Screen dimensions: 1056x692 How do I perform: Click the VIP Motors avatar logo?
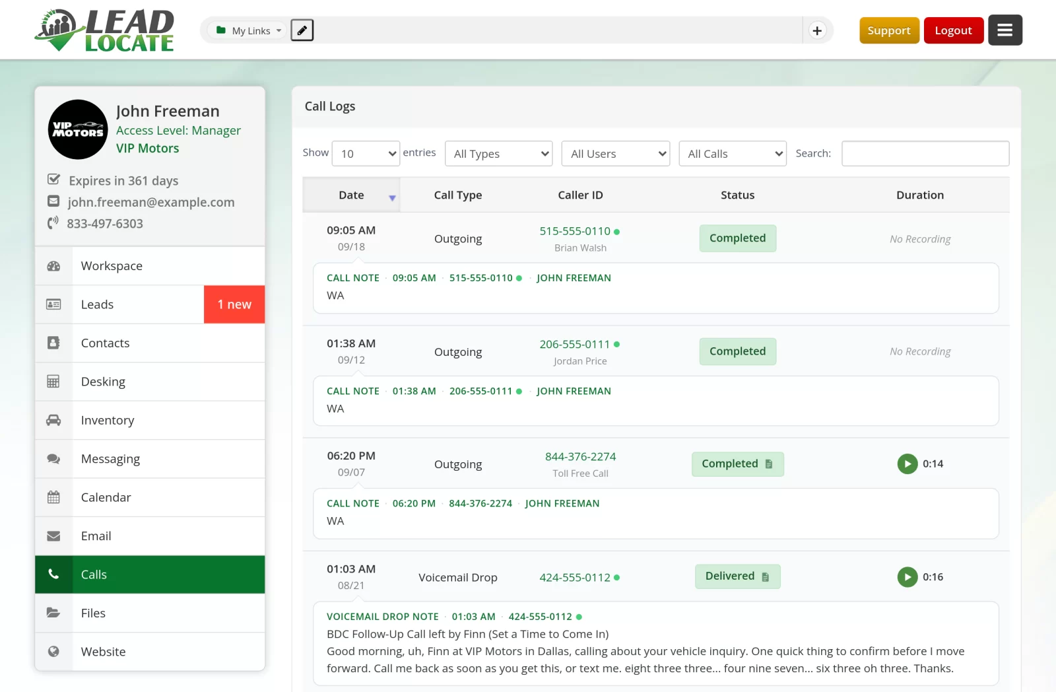78,129
